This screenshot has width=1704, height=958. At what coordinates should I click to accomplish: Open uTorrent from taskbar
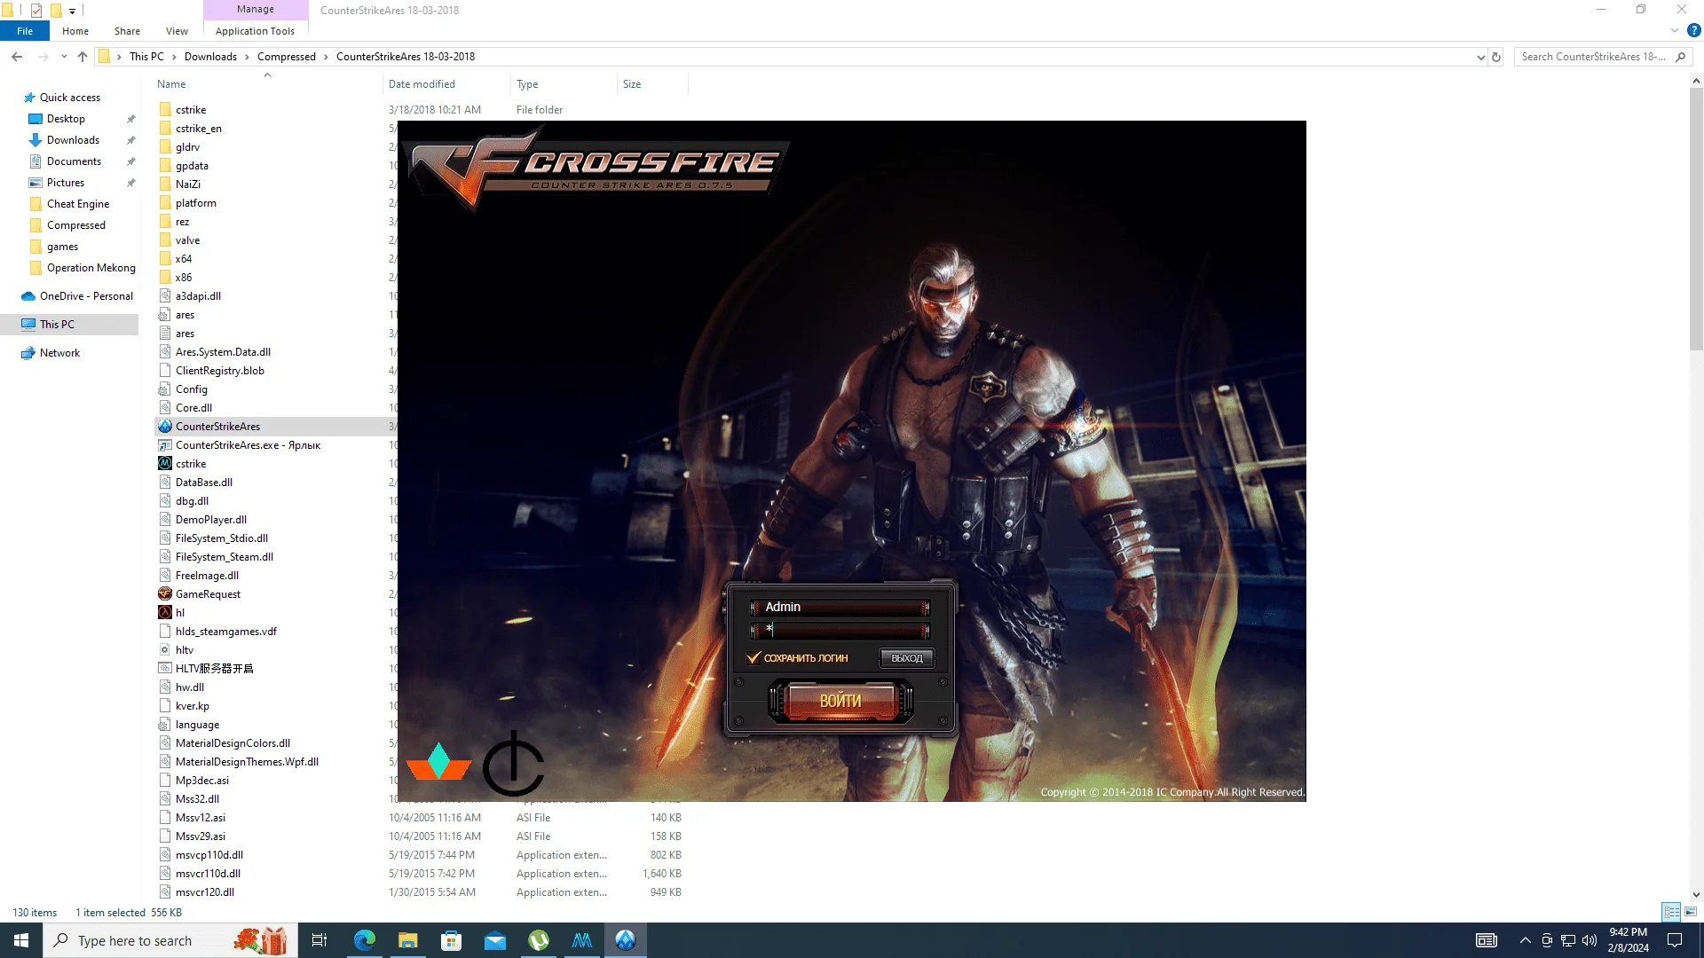point(538,940)
